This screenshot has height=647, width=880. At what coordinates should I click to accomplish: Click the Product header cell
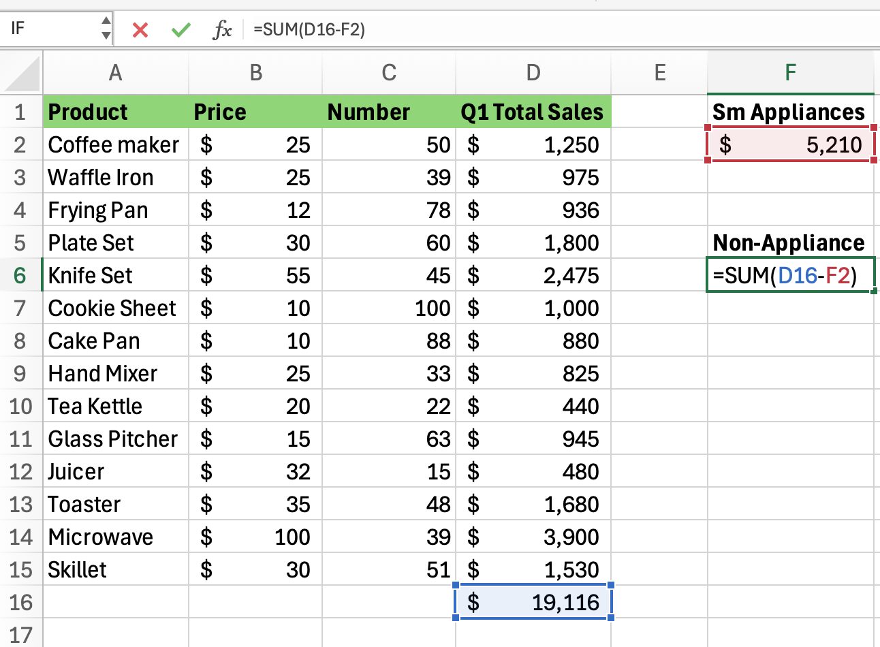pyautogui.click(x=116, y=112)
